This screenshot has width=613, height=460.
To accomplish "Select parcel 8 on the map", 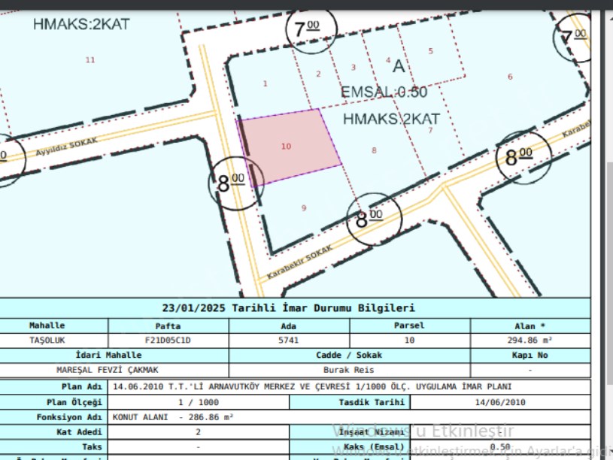I will [374, 151].
